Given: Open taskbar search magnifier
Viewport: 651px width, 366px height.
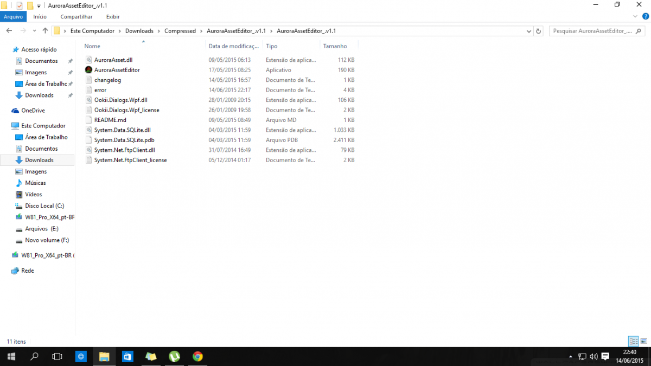Looking at the screenshot, I should (34, 356).
